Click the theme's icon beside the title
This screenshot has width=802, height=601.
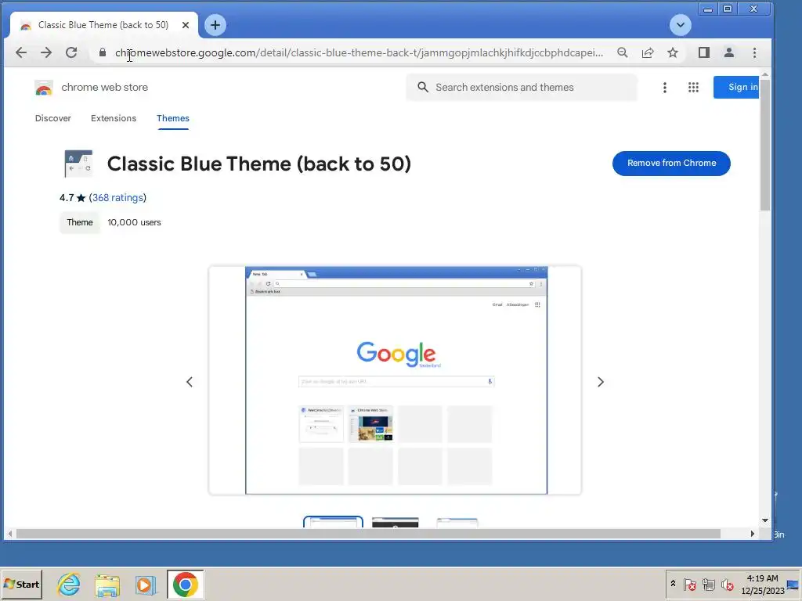pos(78,164)
